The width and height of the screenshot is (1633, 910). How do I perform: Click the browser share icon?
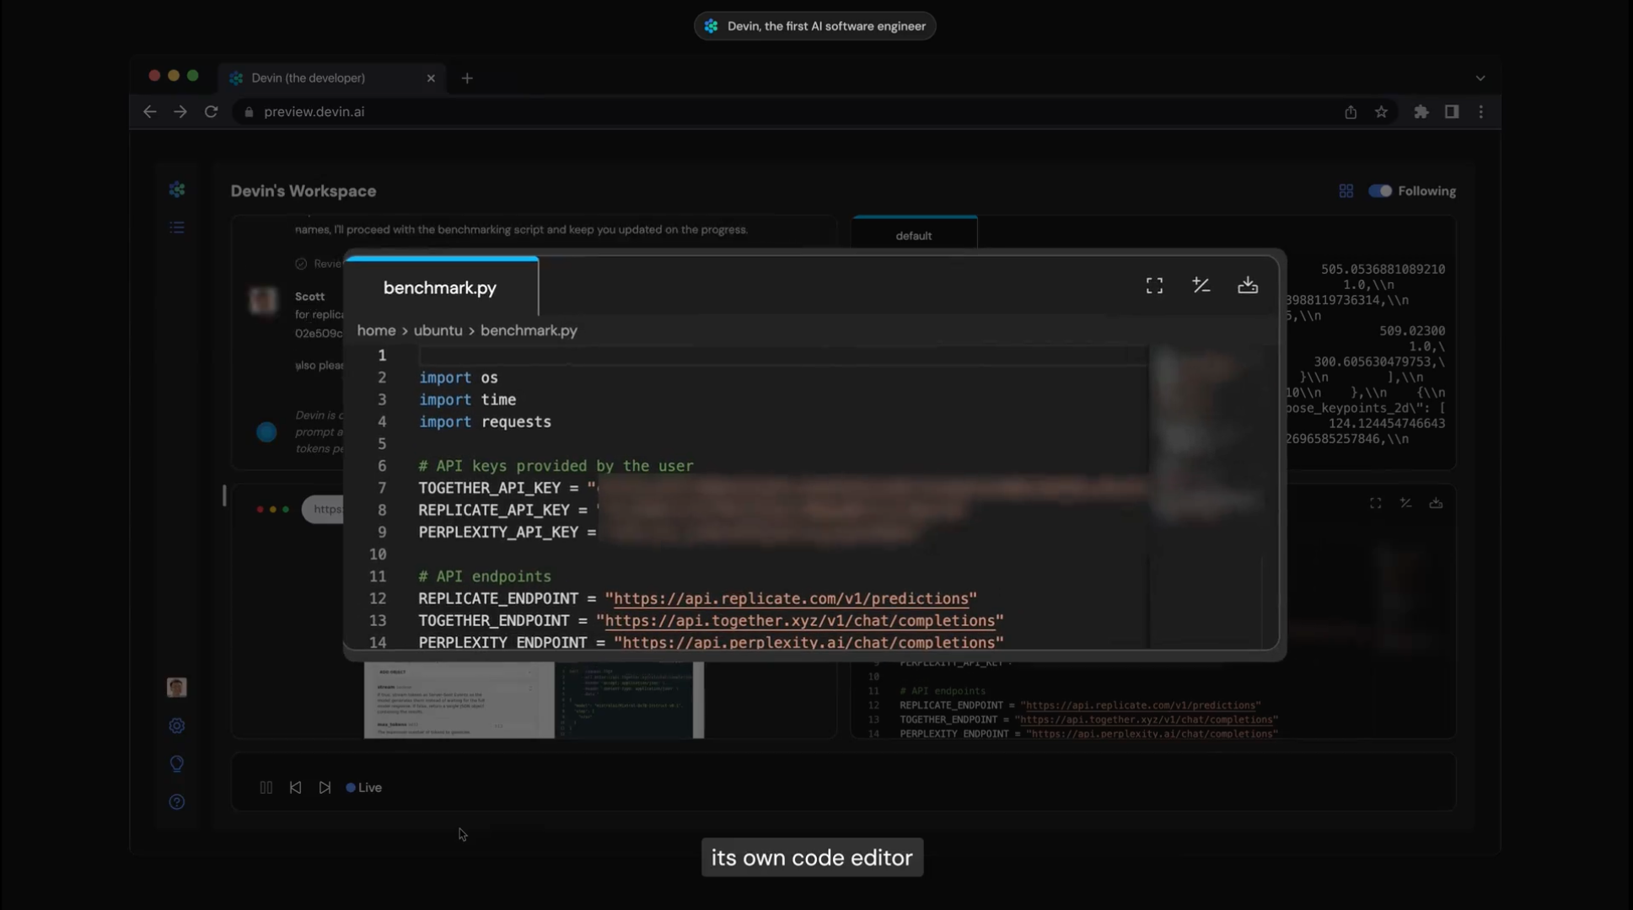1351,111
